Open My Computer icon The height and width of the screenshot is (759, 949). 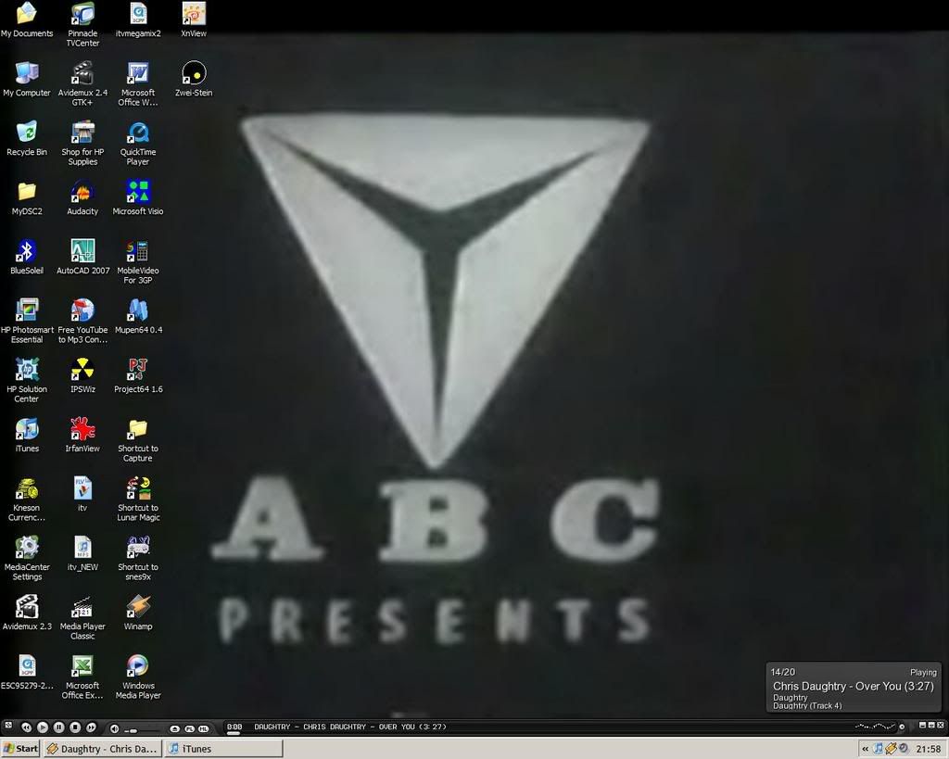tap(27, 79)
